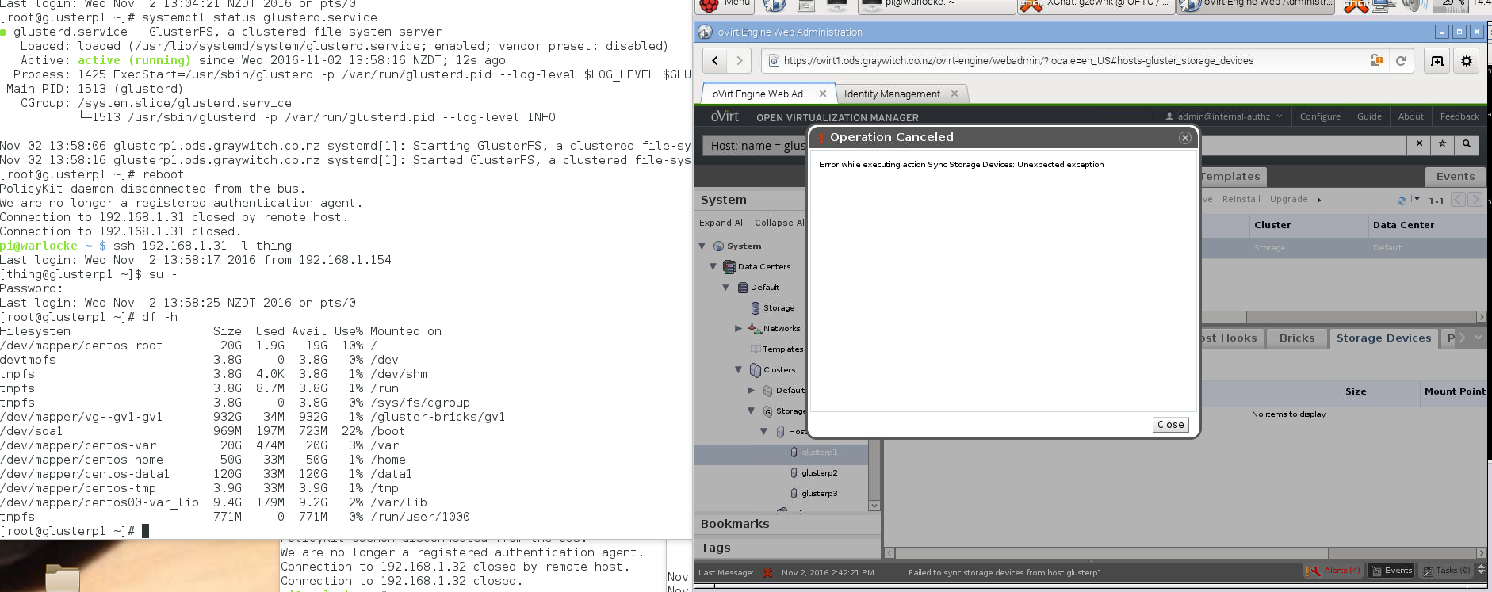Collapse the System tree node
This screenshot has height=592, width=1492.
tap(702, 246)
